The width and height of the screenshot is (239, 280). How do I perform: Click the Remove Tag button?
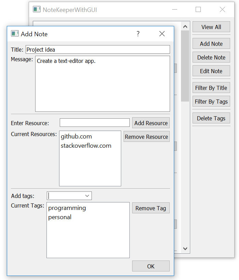[151, 208]
